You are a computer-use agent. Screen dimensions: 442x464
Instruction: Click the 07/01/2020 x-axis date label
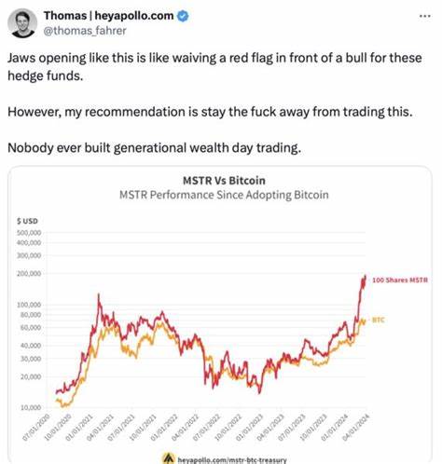35,427
